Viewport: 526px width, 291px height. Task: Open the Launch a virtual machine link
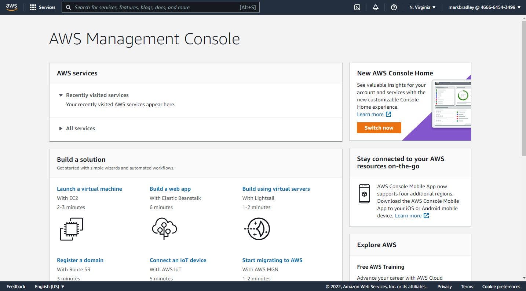point(90,189)
